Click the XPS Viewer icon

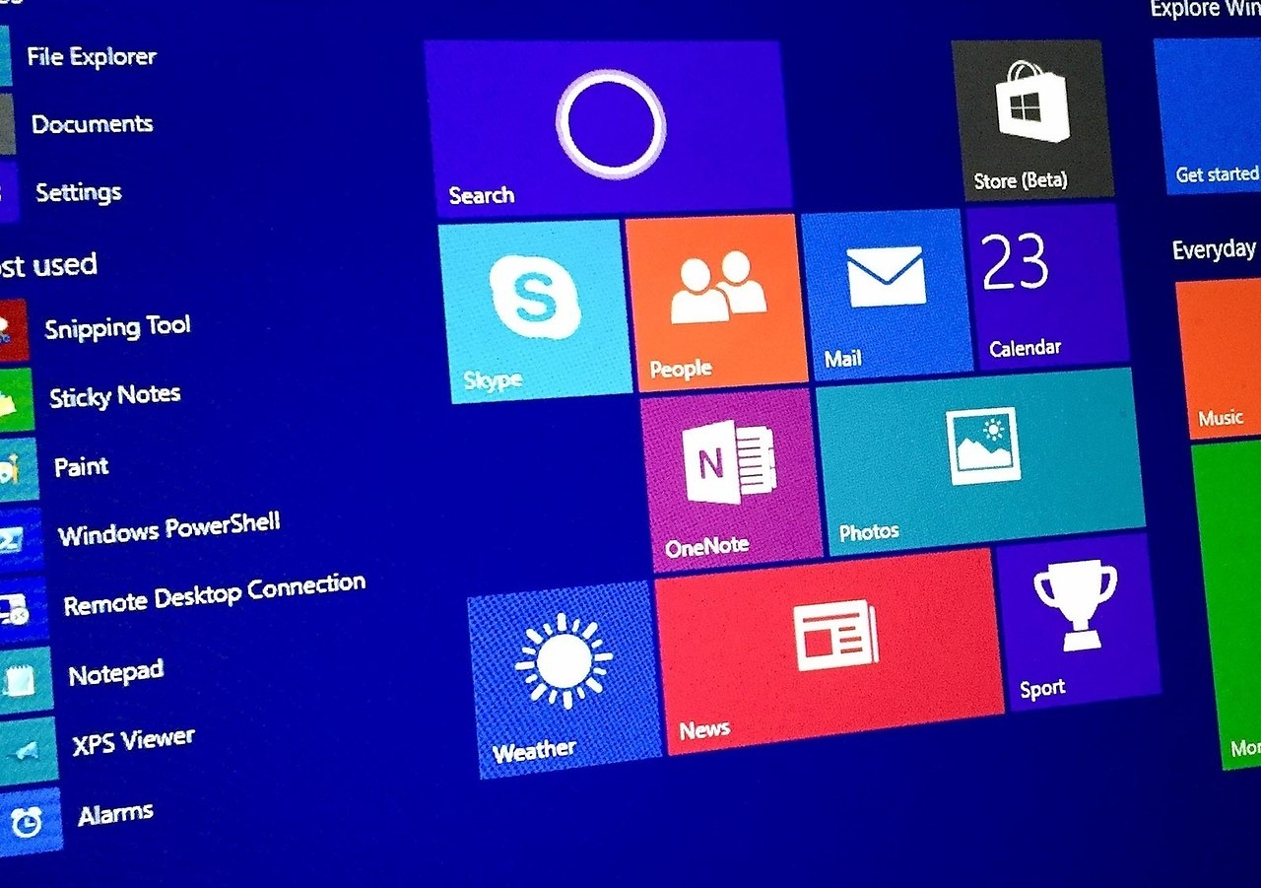pyautogui.click(x=28, y=750)
